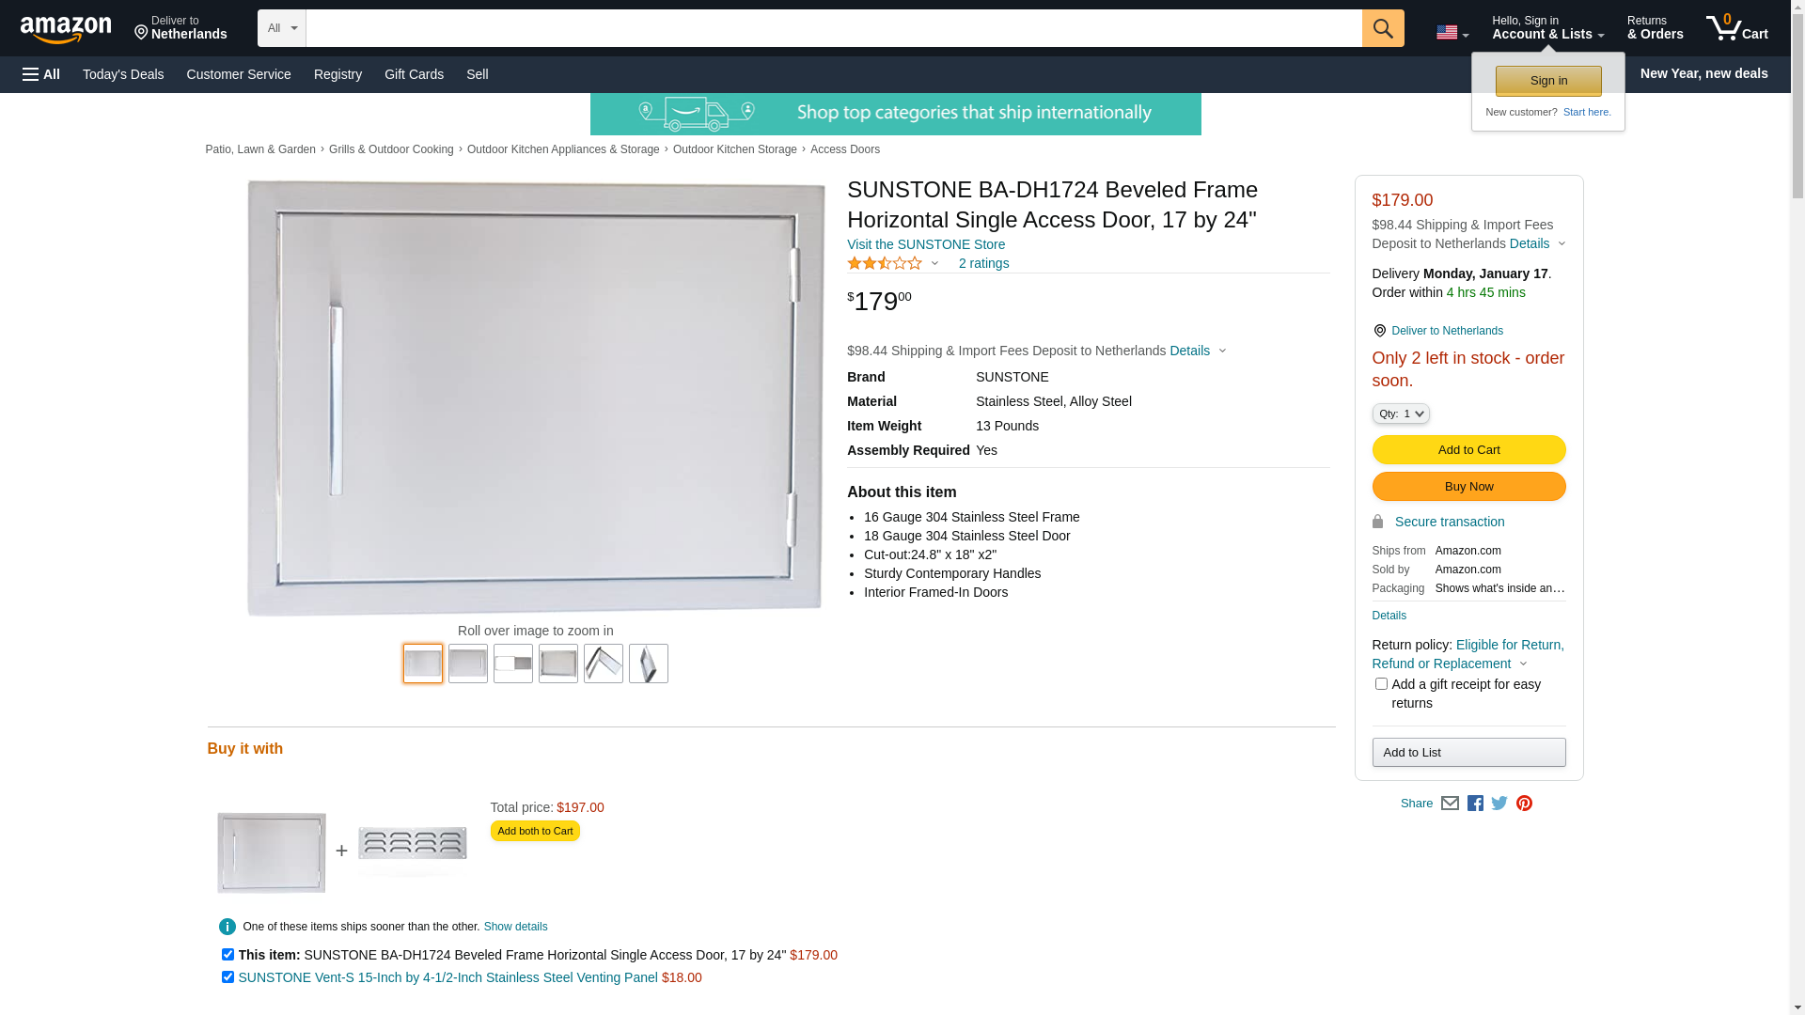This screenshot has height=1015, width=1805.
Task: Click the Add to Cart button
Action: coord(1468,450)
